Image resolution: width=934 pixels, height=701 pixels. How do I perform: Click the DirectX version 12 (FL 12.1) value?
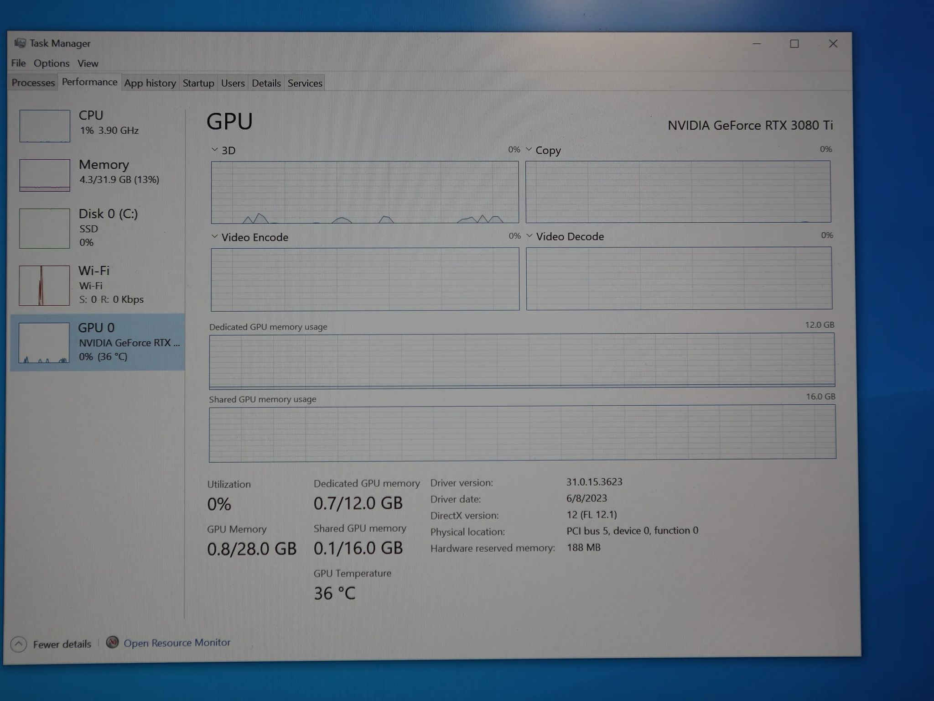592,514
